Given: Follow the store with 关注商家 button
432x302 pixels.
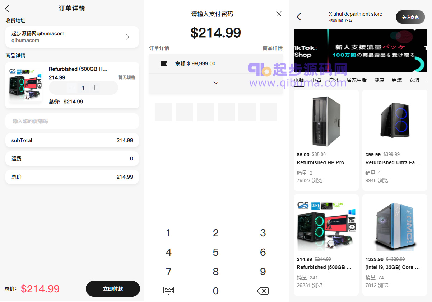Looking at the screenshot, I should click(410, 17).
